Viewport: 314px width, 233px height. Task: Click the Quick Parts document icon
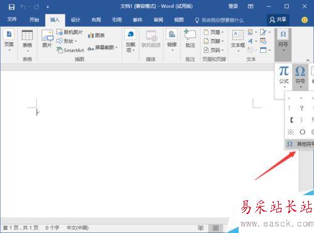pyautogui.click(x=250, y=32)
